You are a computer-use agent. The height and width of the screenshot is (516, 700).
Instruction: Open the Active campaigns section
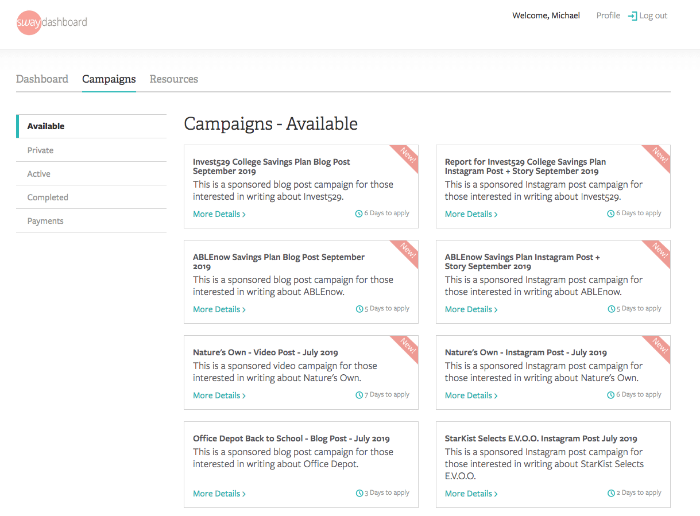pyautogui.click(x=91, y=174)
